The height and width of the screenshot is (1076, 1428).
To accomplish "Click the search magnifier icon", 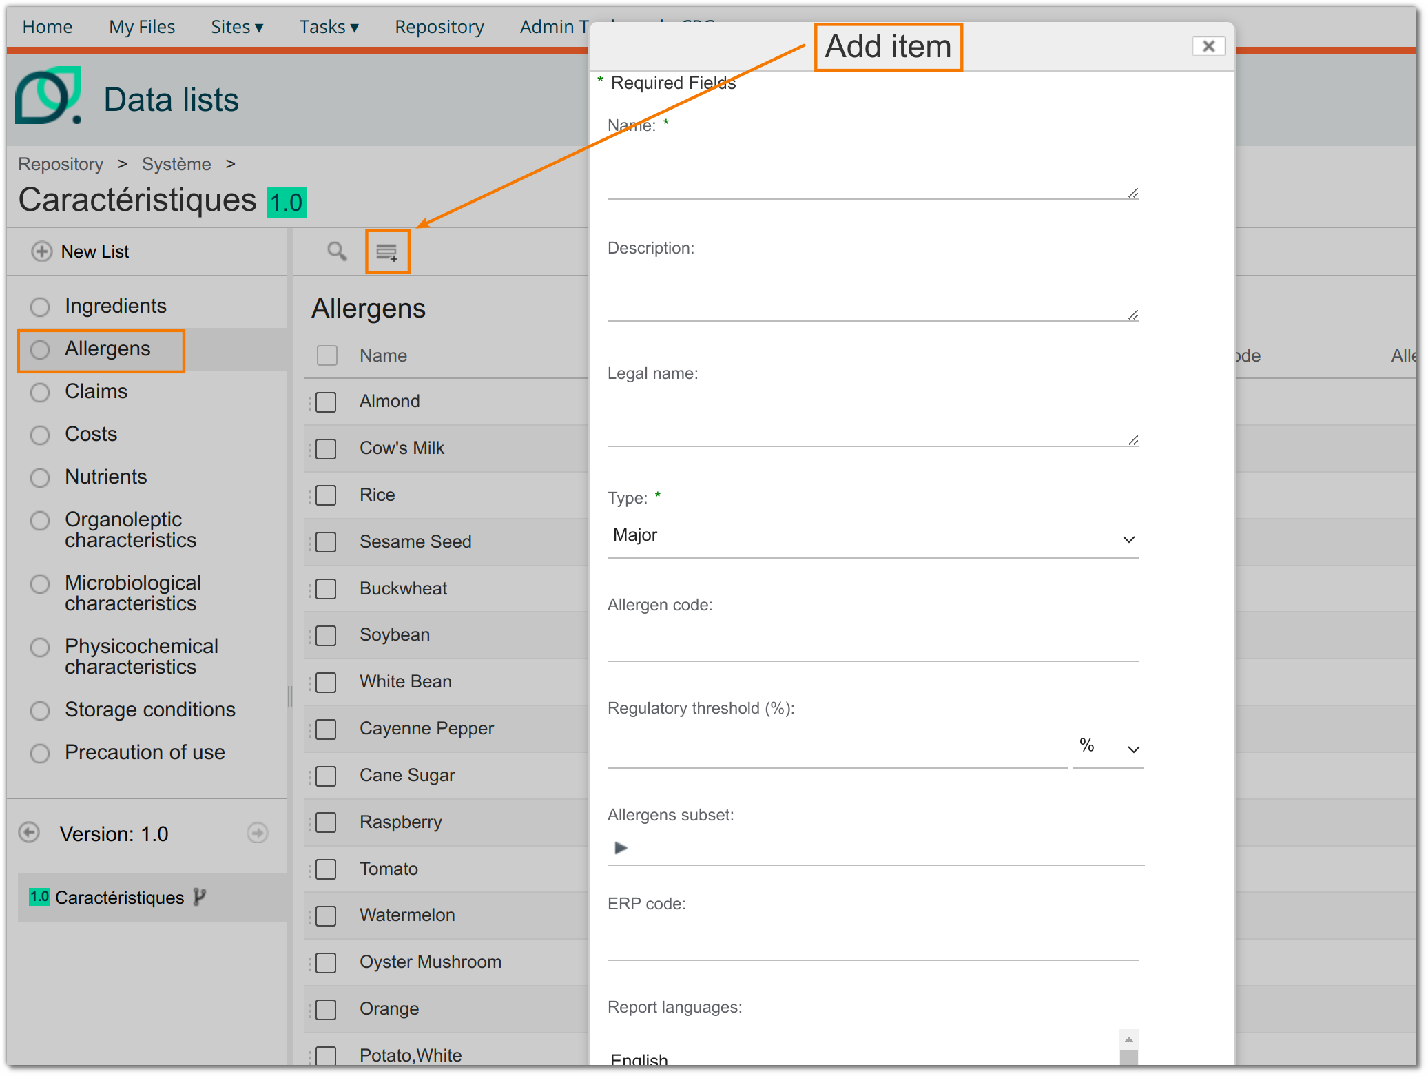I will pyautogui.click(x=336, y=251).
